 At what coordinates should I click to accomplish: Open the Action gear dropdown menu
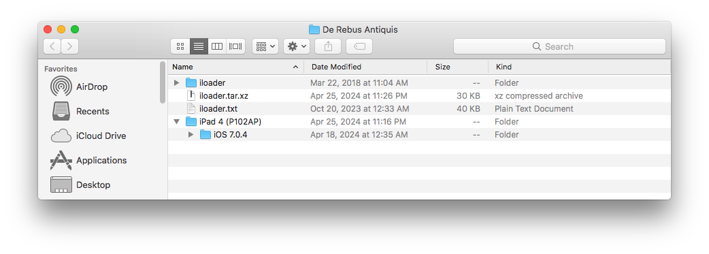click(297, 46)
